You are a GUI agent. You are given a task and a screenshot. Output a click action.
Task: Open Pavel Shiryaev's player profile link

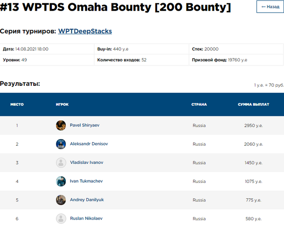pyautogui.click(x=84, y=125)
